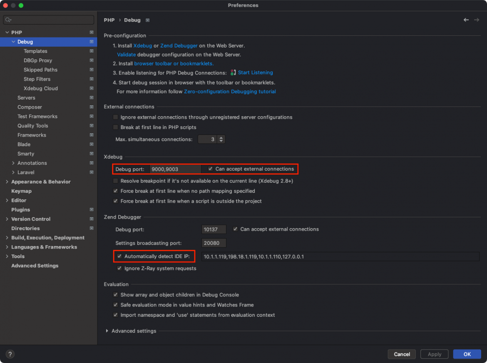The width and height of the screenshot is (487, 363).
Task: Click the project-level icon on the PHP row
Action: click(92, 32)
